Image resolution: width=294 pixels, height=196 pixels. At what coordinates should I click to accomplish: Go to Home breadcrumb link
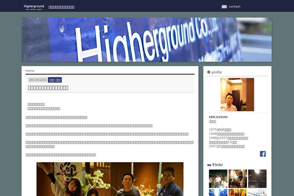(x=30, y=71)
